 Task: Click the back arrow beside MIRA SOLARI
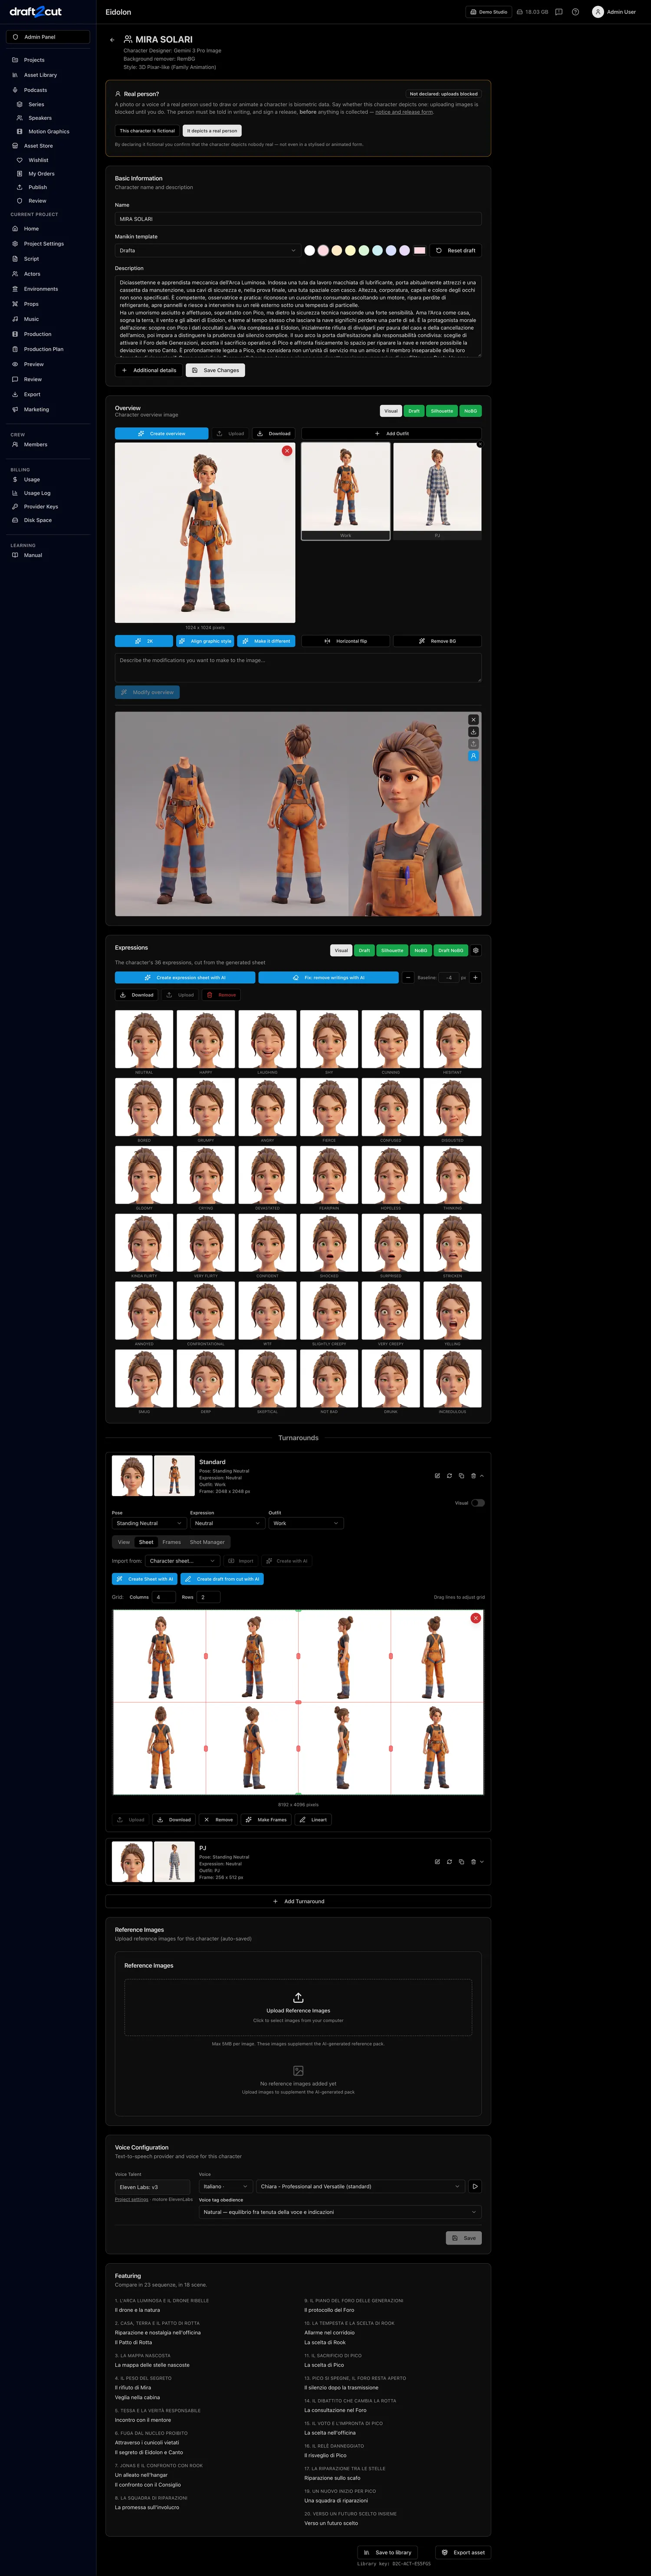(112, 40)
